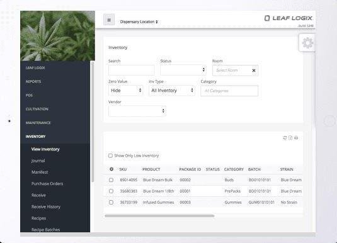Image resolution: width=337 pixels, height=243 pixels.
Task: Open Manifest in sidebar
Action: pyautogui.click(x=40, y=172)
